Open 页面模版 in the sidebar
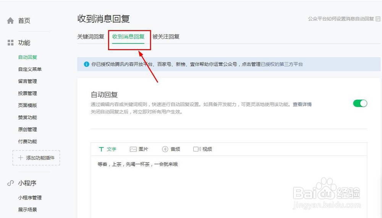Viewport: 382px width, 218px height. [28, 105]
